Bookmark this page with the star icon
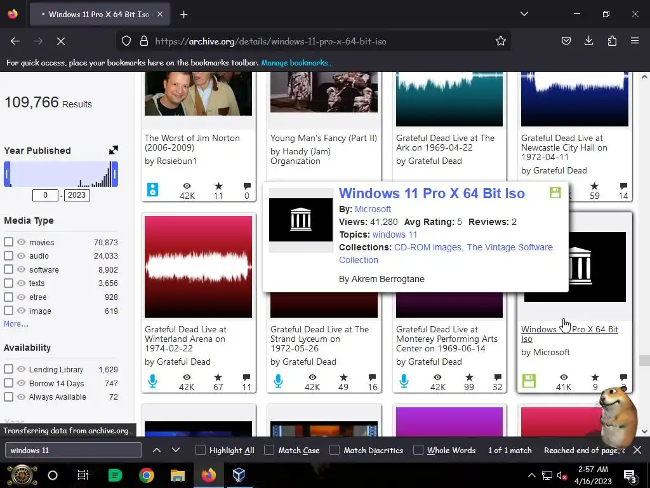This screenshot has width=650, height=488. tap(500, 41)
